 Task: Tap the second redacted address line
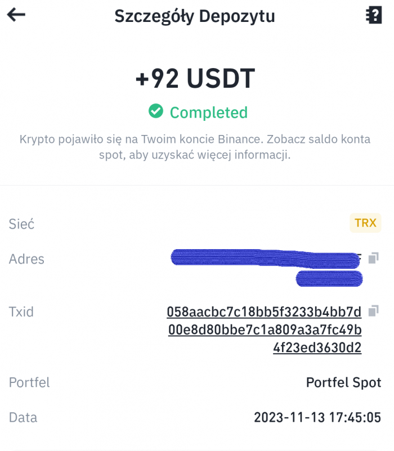tap(329, 278)
